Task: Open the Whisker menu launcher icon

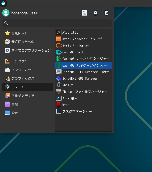Action: [3, 3]
